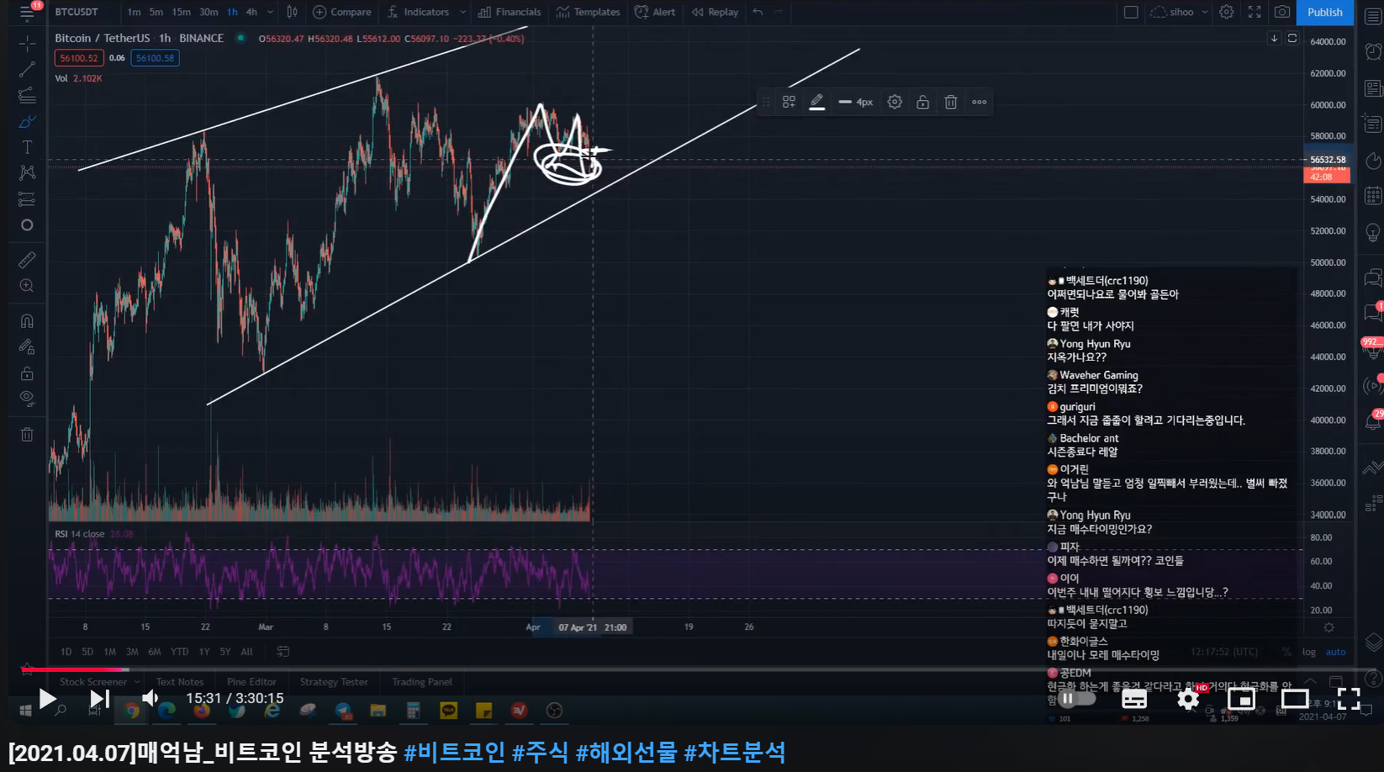
Task: Delete the selected drawing
Action: click(x=951, y=102)
